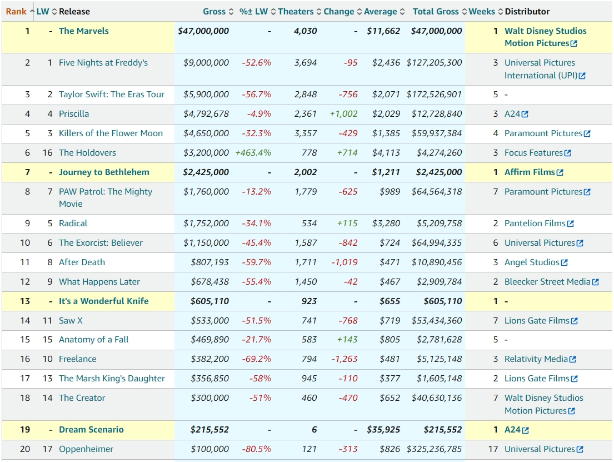Open The Marsh King's Daughter link
The image size is (614, 462).
112,379
